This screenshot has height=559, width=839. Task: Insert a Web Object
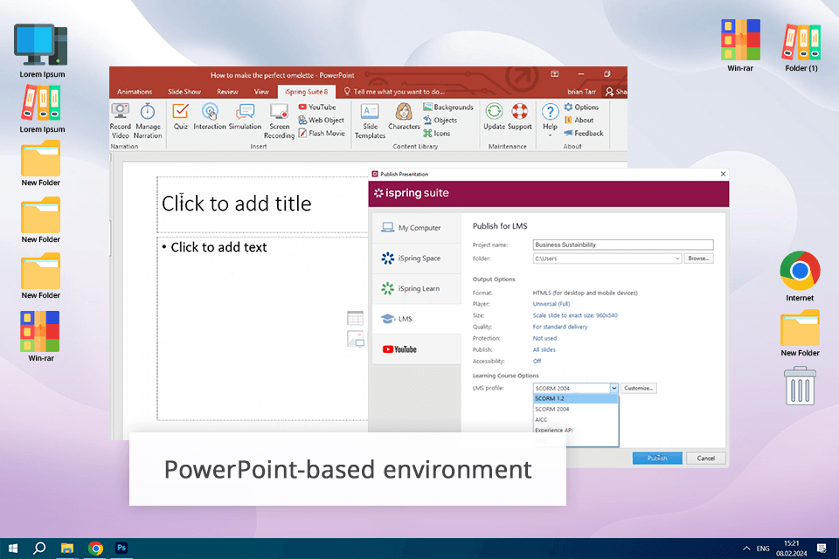321,121
